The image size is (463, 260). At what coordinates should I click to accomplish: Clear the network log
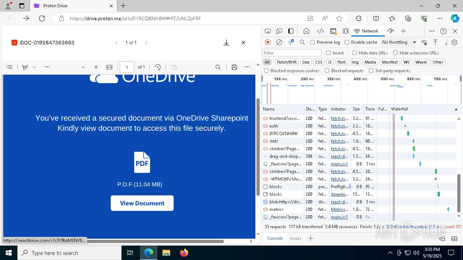pos(279,42)
